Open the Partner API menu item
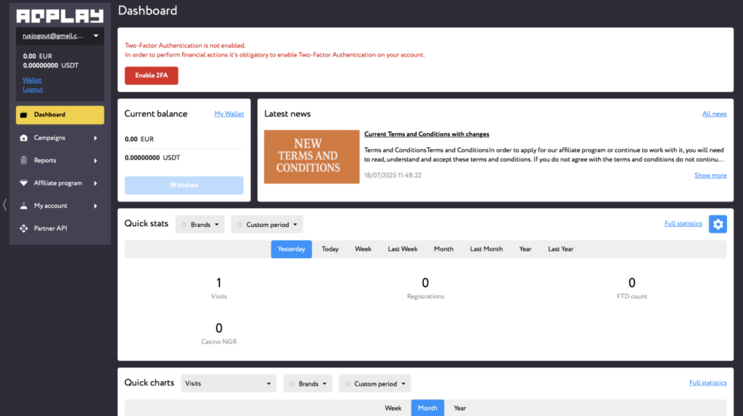This screenshot has height=416, width=743. coord(60,228)
